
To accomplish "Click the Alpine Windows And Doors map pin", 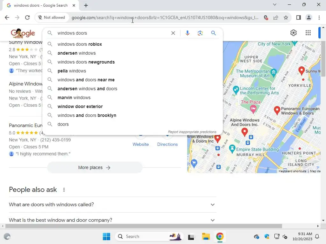I will click(x=244, y=132).
